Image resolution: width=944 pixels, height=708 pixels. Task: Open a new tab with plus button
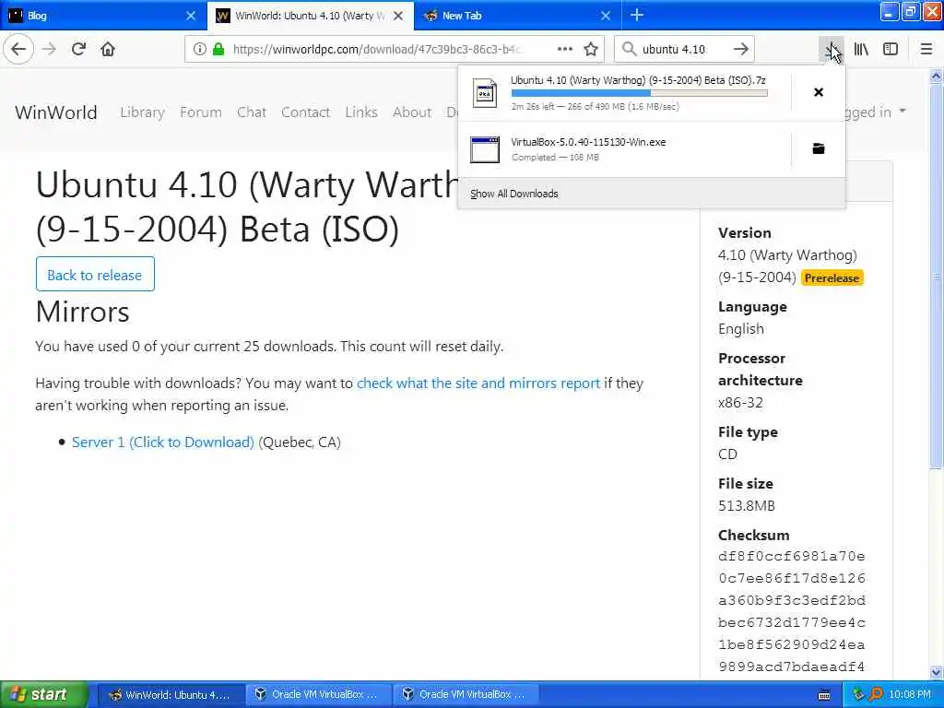[x=637, y=16]
